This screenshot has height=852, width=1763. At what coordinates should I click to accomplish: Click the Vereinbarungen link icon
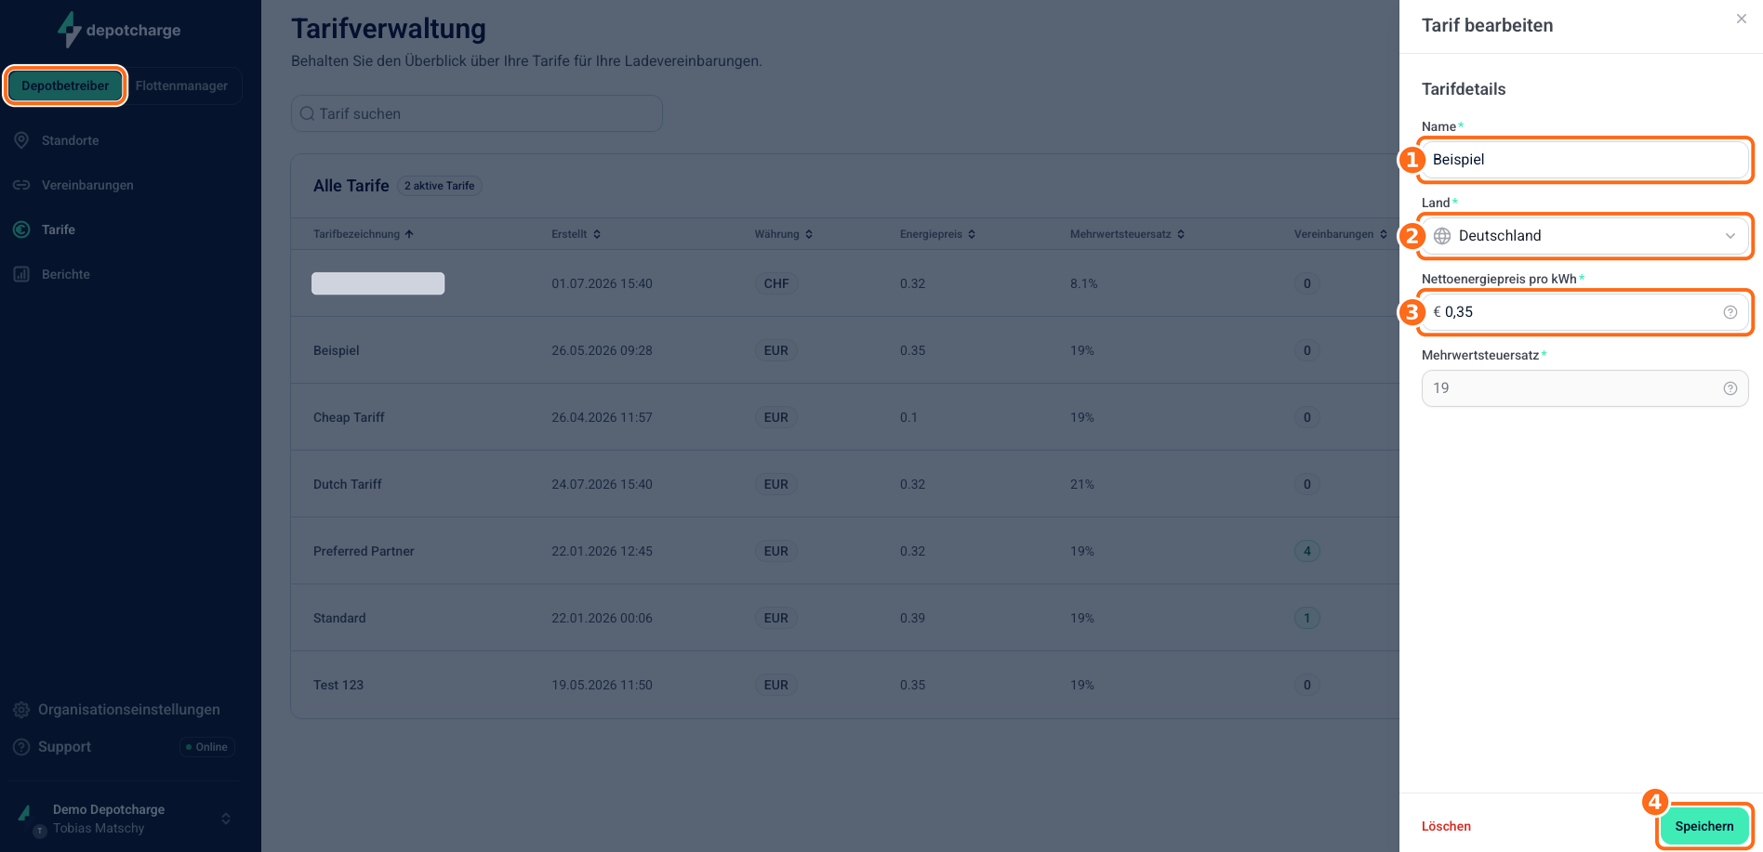21,185
